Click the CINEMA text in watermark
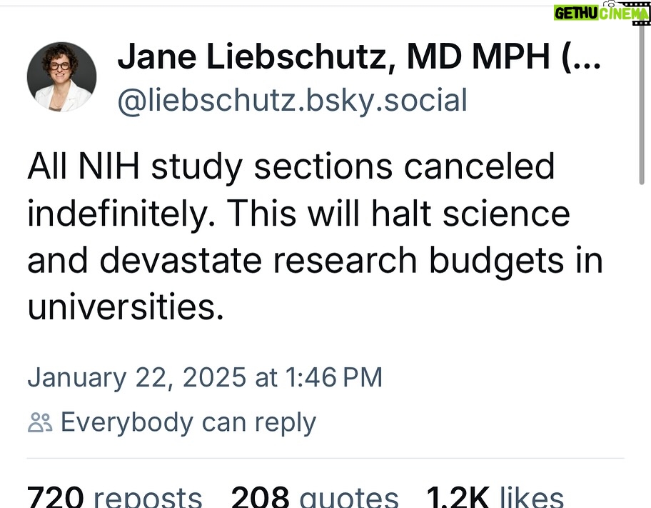The image size is (651, 508). point(624,14)
